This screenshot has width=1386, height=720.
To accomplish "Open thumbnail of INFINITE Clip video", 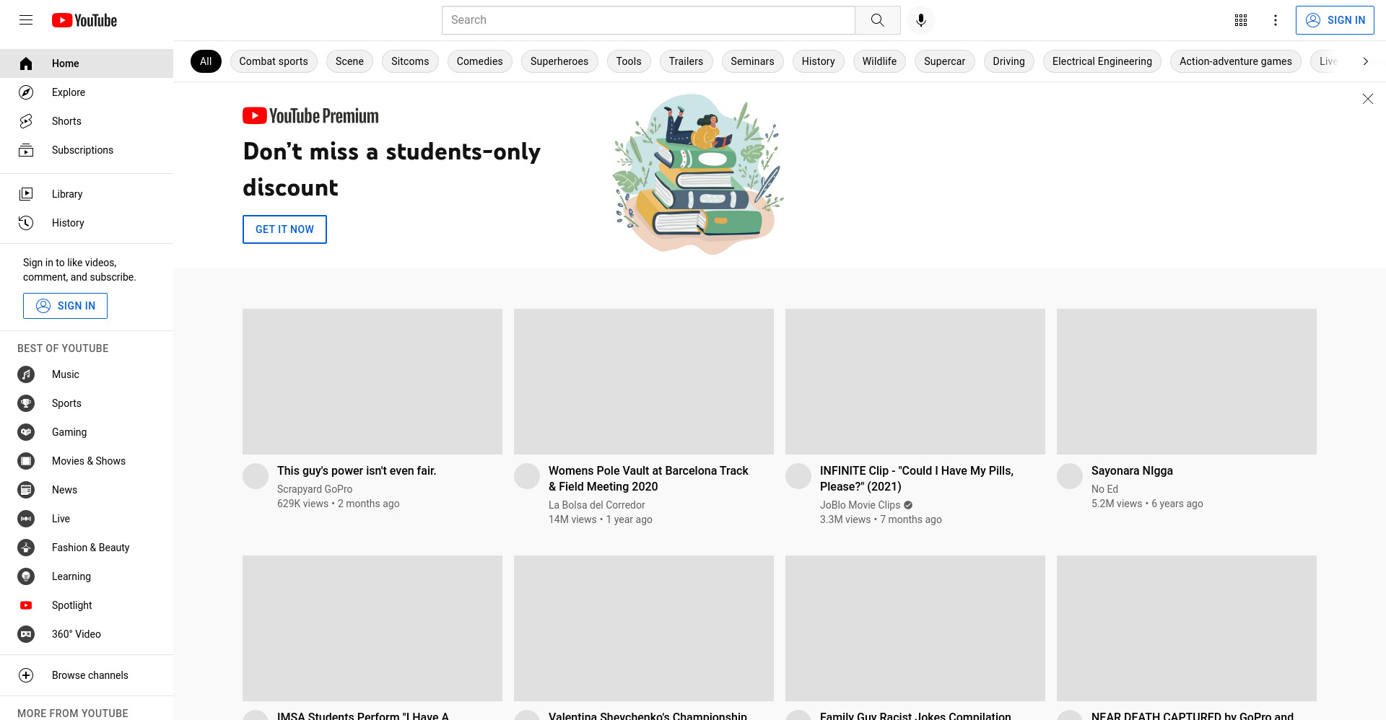I will pos(915,382).
